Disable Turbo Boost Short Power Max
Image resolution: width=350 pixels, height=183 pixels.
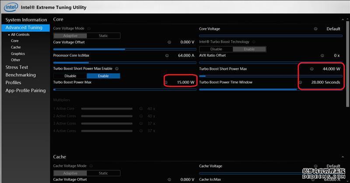point(70,76)
